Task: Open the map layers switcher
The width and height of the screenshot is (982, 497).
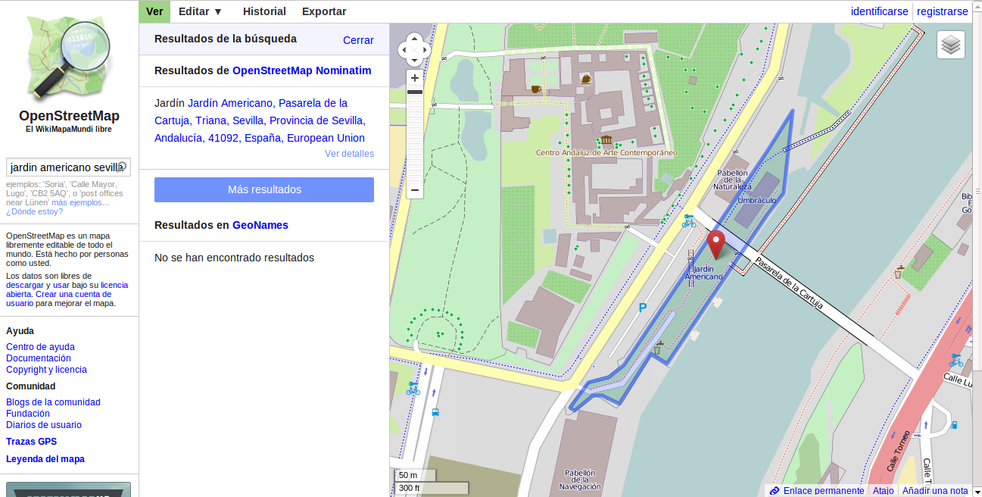Action: (x=951, y=45)
